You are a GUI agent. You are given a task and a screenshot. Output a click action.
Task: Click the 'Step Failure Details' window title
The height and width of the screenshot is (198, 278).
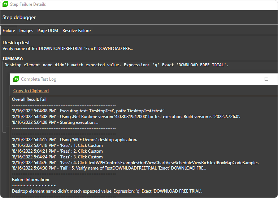coord(28,4)
